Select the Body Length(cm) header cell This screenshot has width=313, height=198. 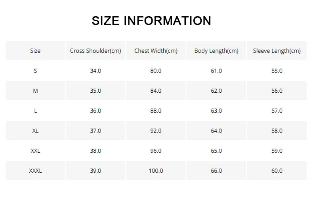(216, 51)
